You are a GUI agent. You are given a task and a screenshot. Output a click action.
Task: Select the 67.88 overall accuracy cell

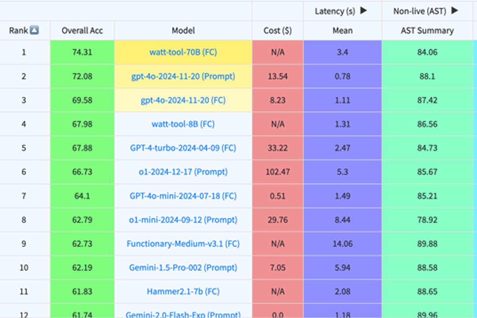click(x=82, y=148)
